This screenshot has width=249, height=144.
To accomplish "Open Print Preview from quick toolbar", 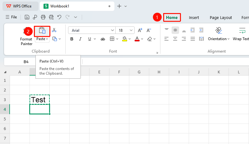I will [51, 17].
